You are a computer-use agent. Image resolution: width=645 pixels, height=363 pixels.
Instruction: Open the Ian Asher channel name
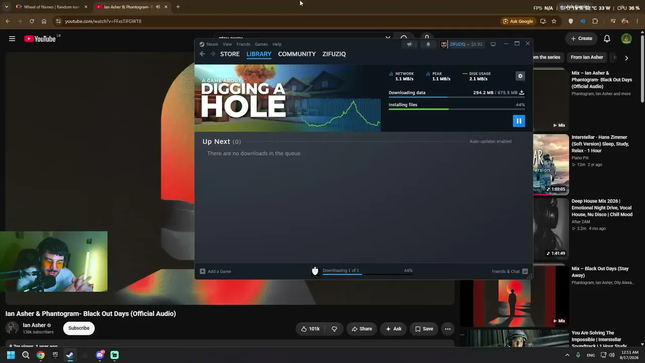pos(34,325)
